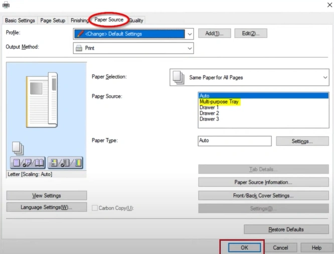Open the Profile dropdown
This screenshot has height=254, width=334.
coord(190,34)
